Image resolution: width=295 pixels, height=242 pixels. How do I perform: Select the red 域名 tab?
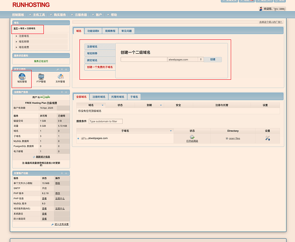tap(79, 31)
